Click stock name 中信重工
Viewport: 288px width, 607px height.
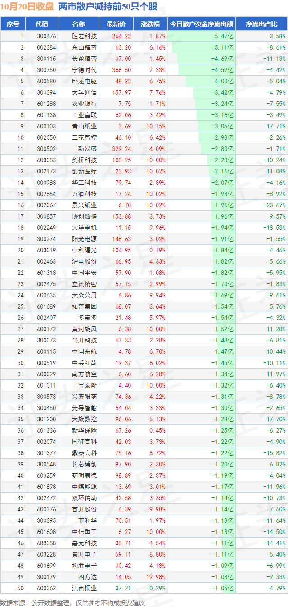coord(84,532)
